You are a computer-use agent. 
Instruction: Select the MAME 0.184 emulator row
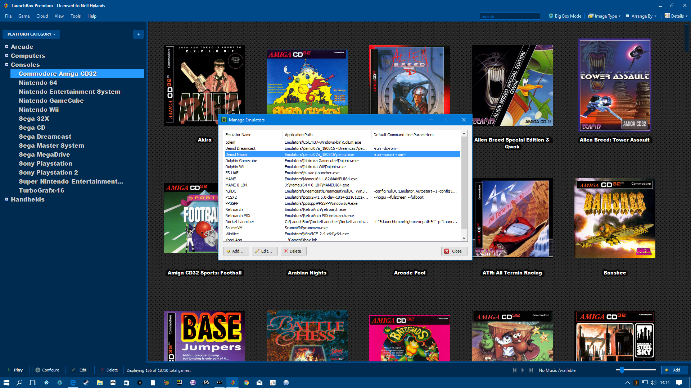click(x=342, y=185)
